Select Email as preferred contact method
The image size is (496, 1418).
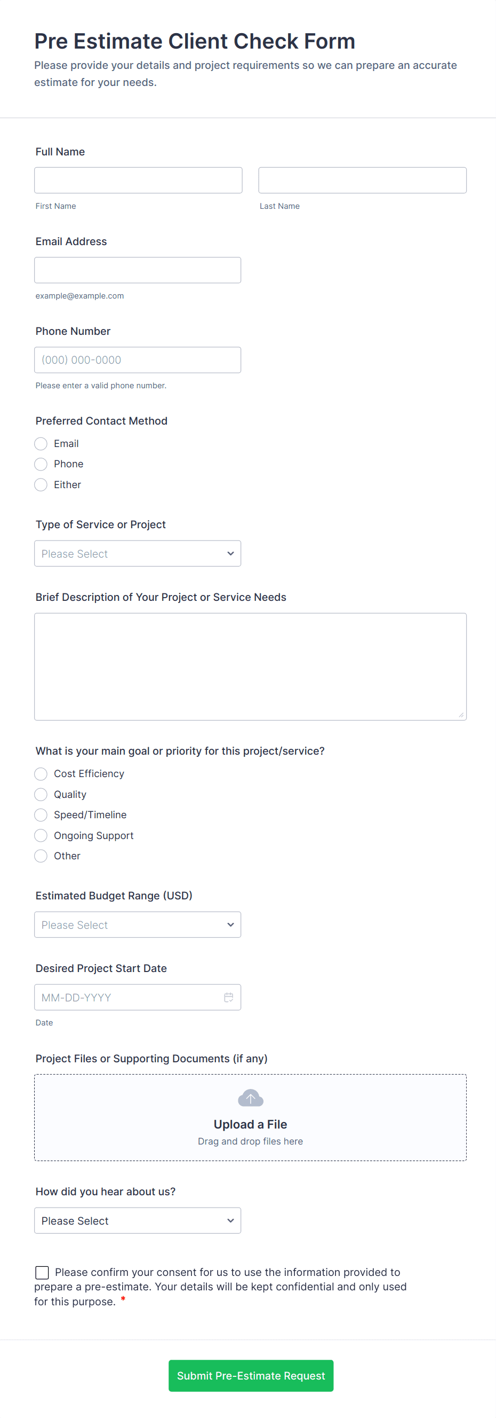coord(41,444)
